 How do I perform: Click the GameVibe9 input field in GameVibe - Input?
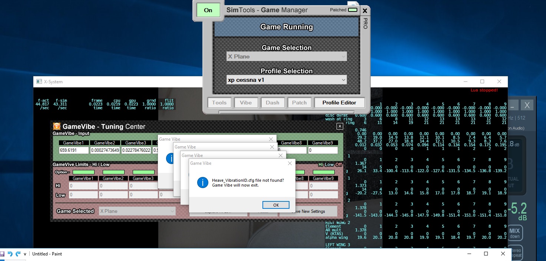[323, 150]
